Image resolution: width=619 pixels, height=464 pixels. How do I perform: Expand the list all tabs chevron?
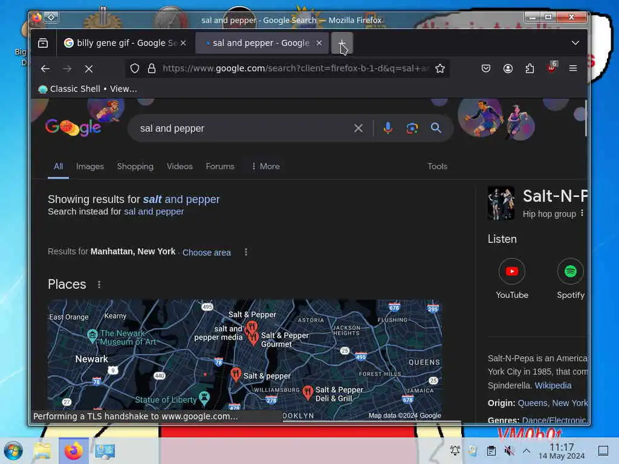click(x=575, y=43)
